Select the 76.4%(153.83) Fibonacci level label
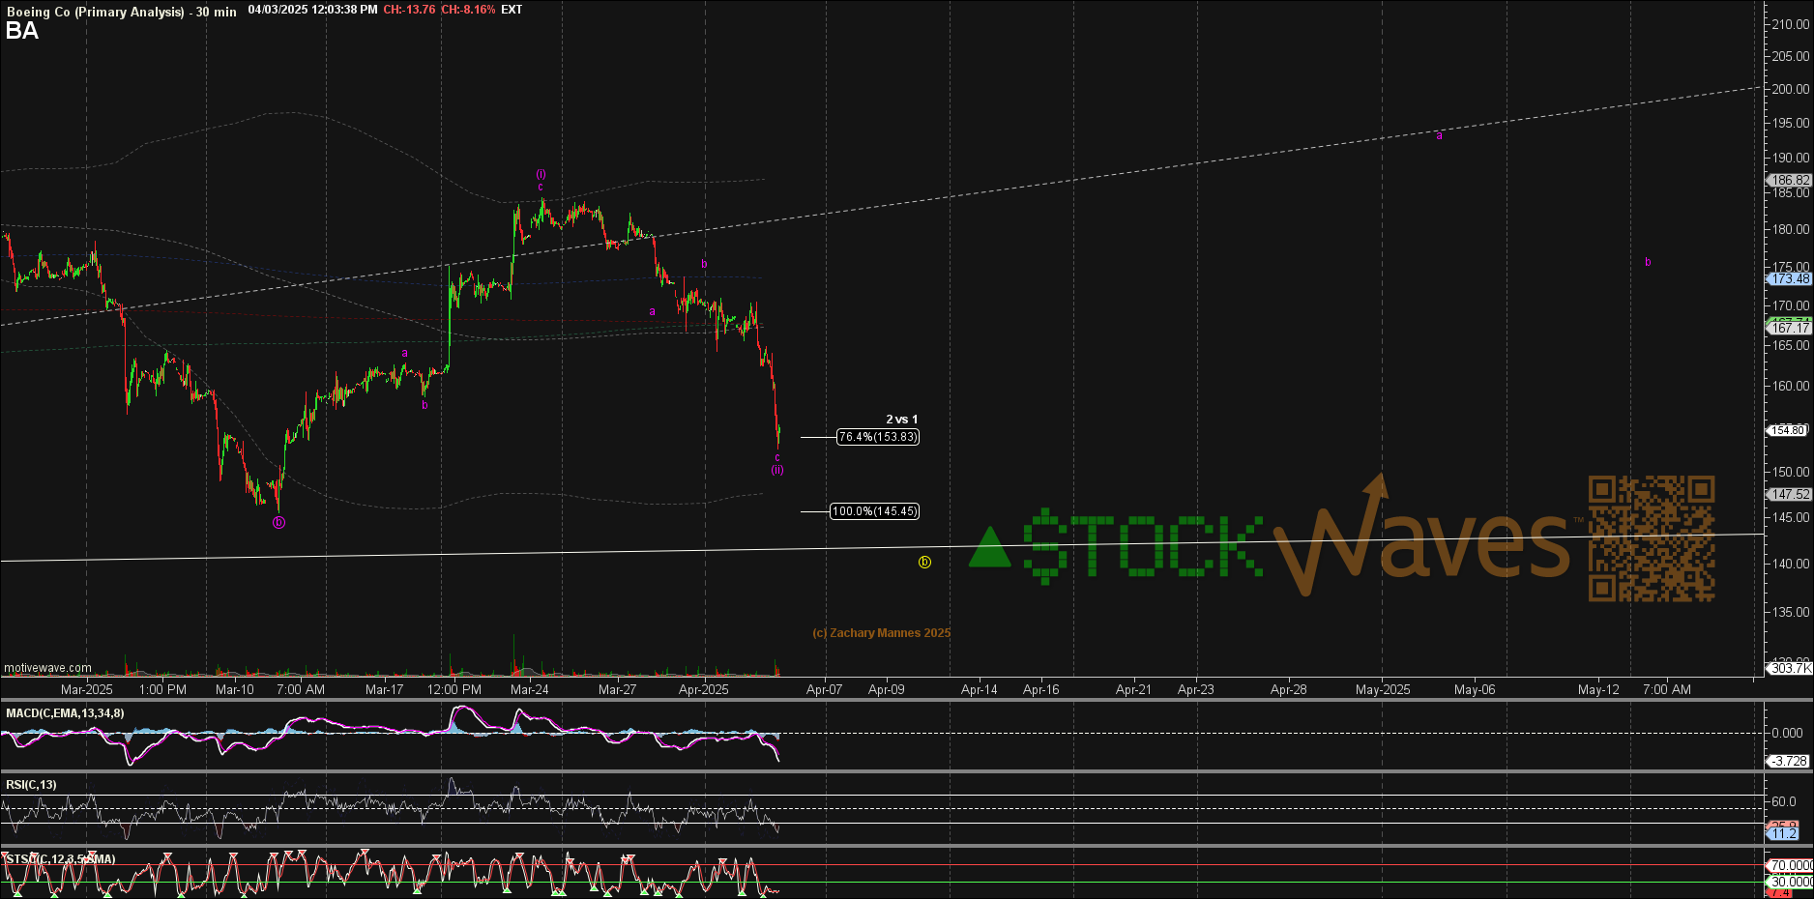1814x899 pixels. (878, 437)
